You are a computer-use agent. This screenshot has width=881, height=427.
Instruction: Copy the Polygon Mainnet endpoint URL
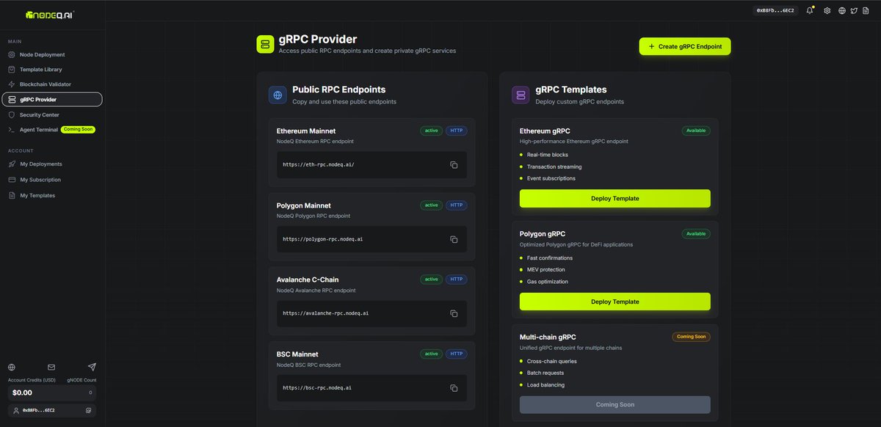[454, 239]
